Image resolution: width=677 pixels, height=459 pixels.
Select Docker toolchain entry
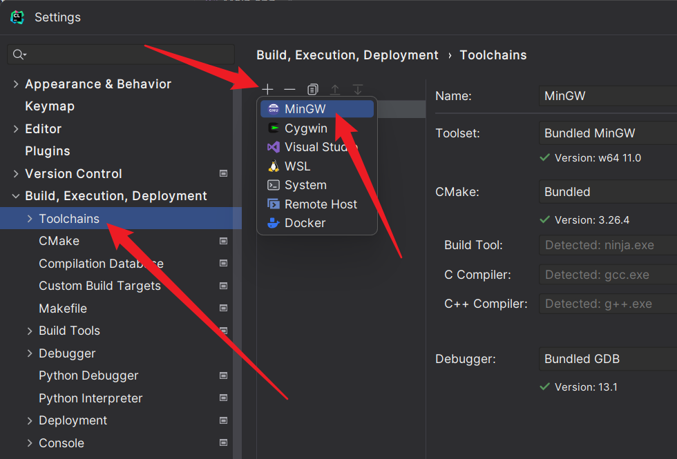pyautogui.click(x=305, y=223)
